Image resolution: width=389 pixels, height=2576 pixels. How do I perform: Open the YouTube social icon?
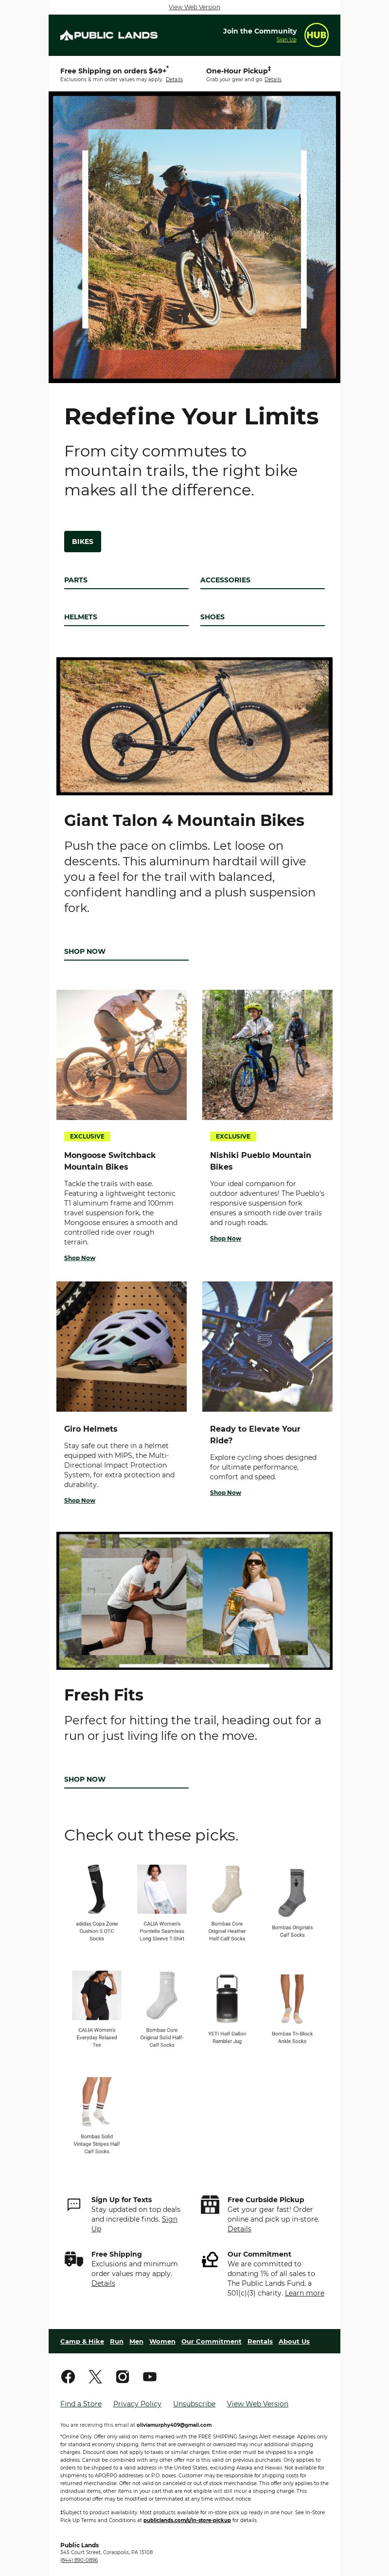point(149,2376)
